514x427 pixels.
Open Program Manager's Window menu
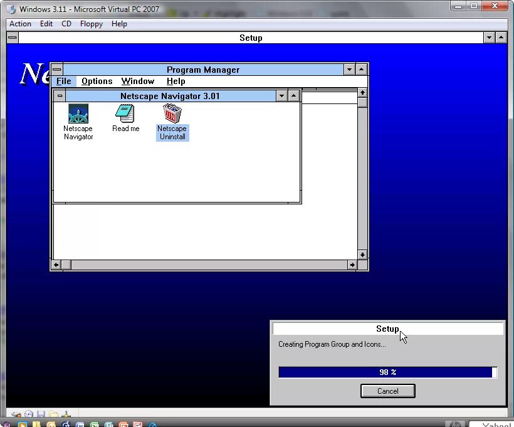[138, 81]
